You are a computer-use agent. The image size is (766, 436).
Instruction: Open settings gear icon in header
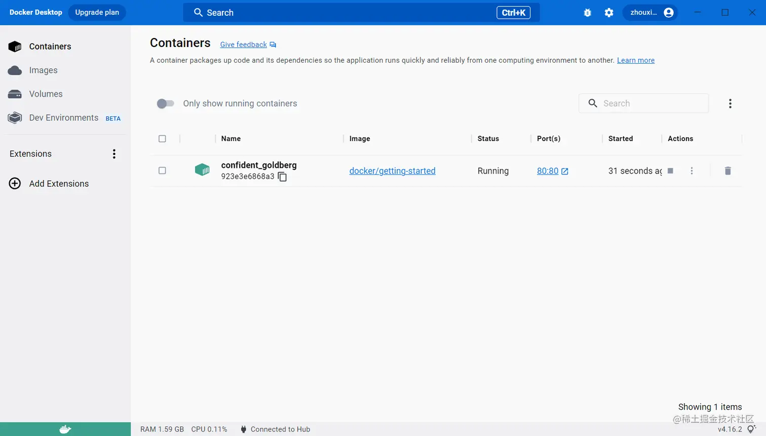(x=609, y=13)
